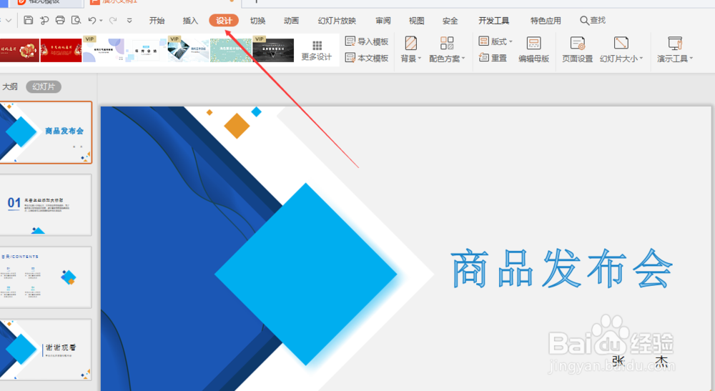The height and width of the screenshot is (391, 715).
Task: Click the Undo arrow icon
Action: pyautogui.click(x=92, y=20)
